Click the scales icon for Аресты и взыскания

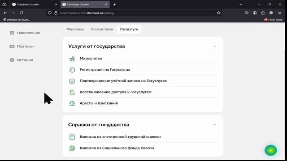point(72,103)
